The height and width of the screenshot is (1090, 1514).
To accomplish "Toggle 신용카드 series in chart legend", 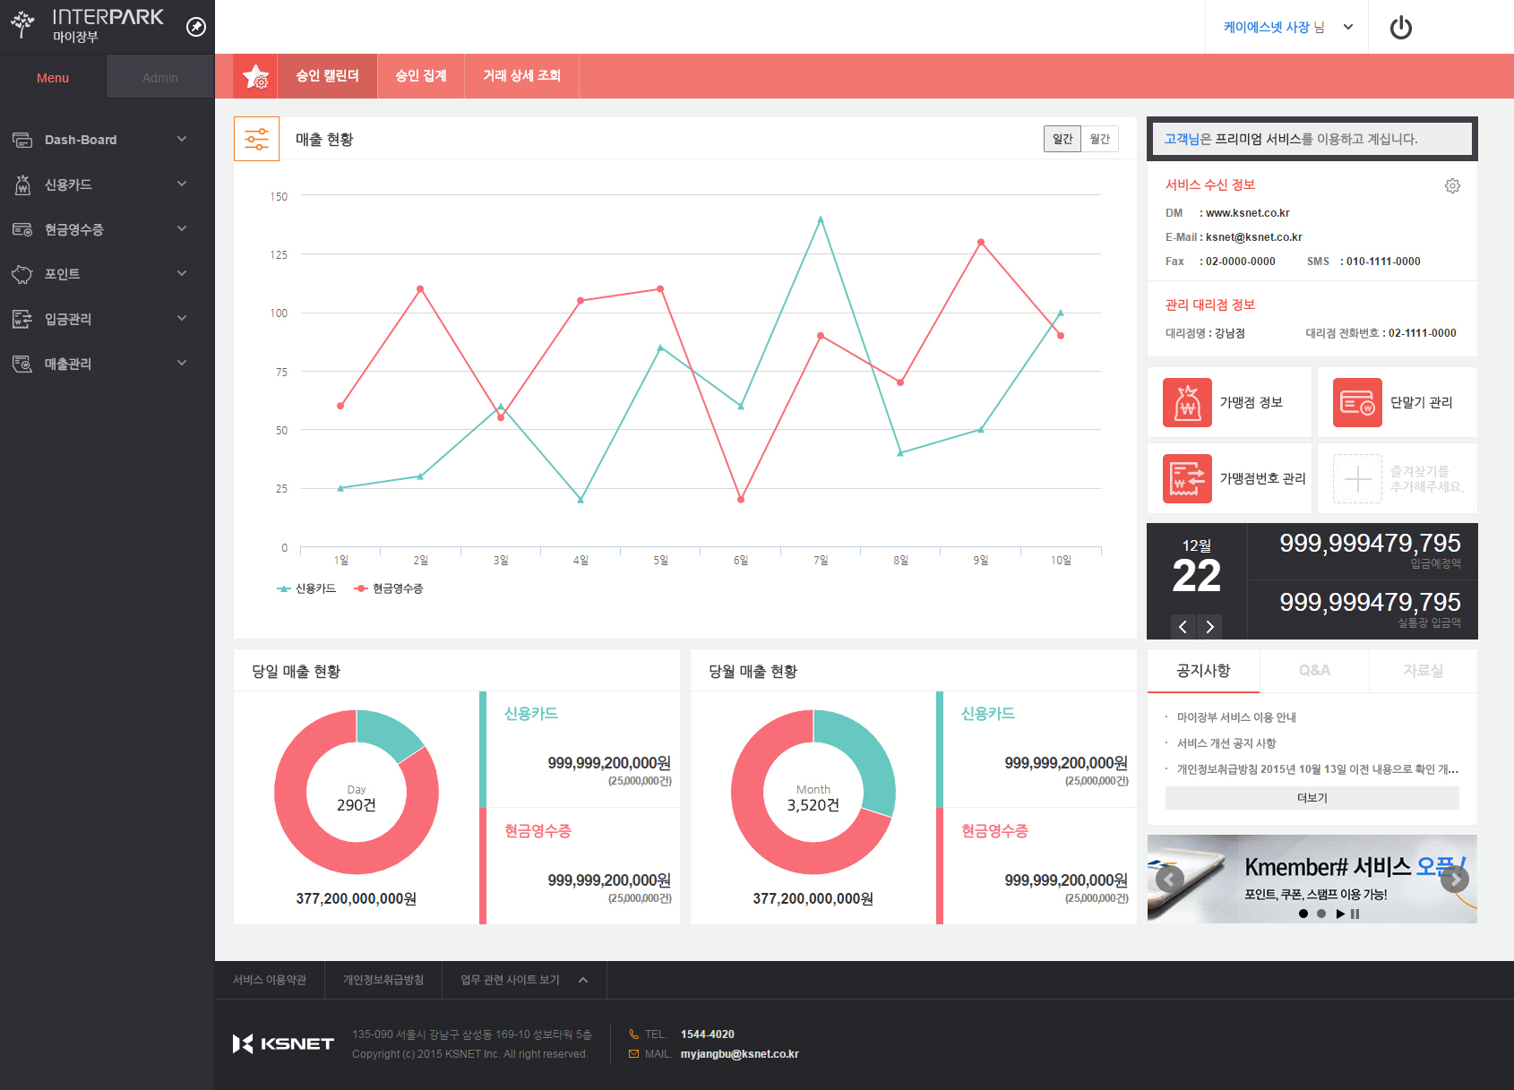I will coord(306,588).
